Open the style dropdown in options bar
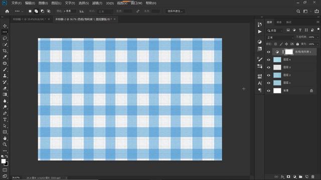321x180 pixels. coord(105,11)
